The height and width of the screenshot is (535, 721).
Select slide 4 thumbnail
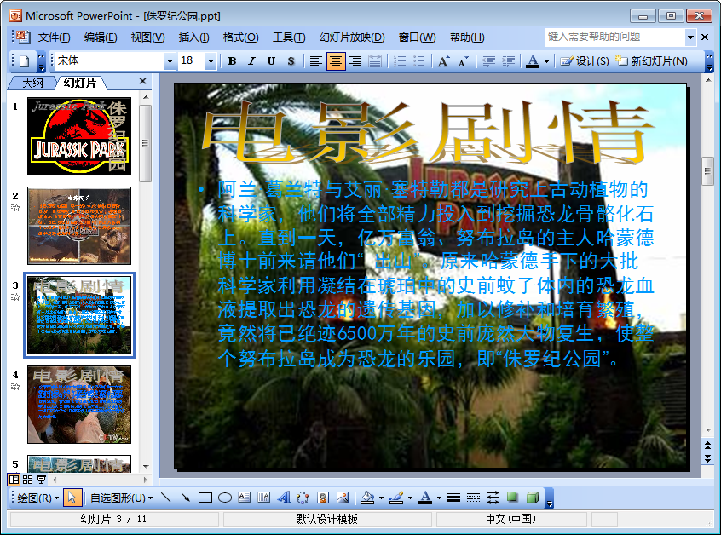coord(79,405)
